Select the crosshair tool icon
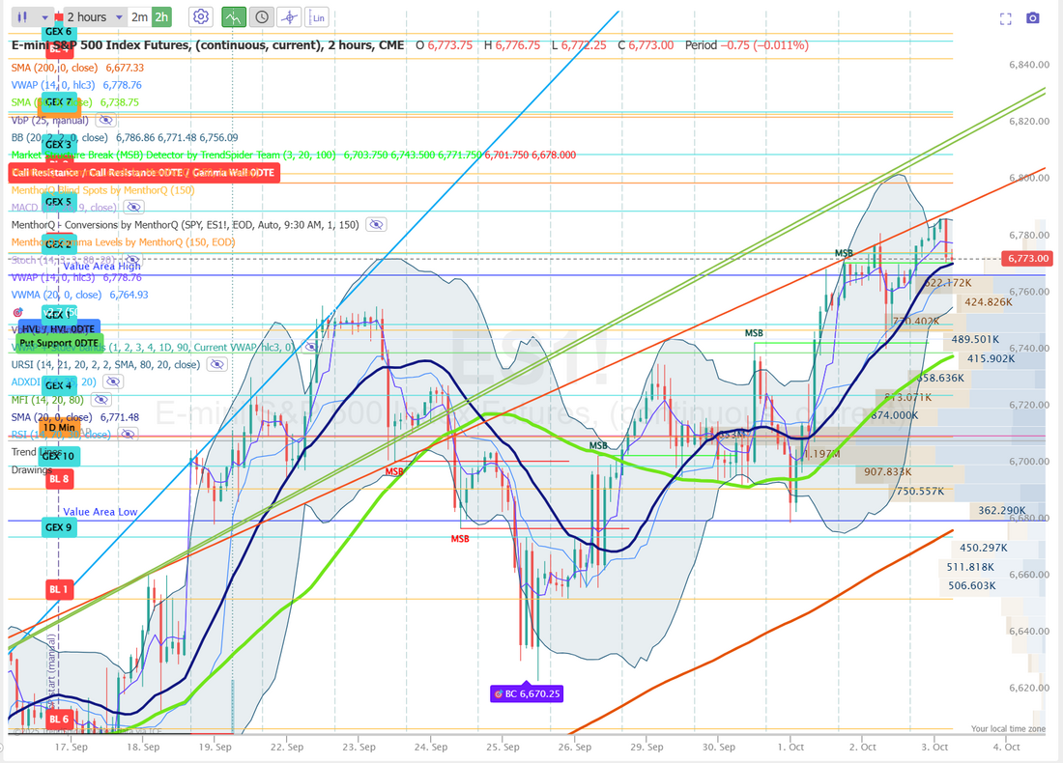 point(289,17)
